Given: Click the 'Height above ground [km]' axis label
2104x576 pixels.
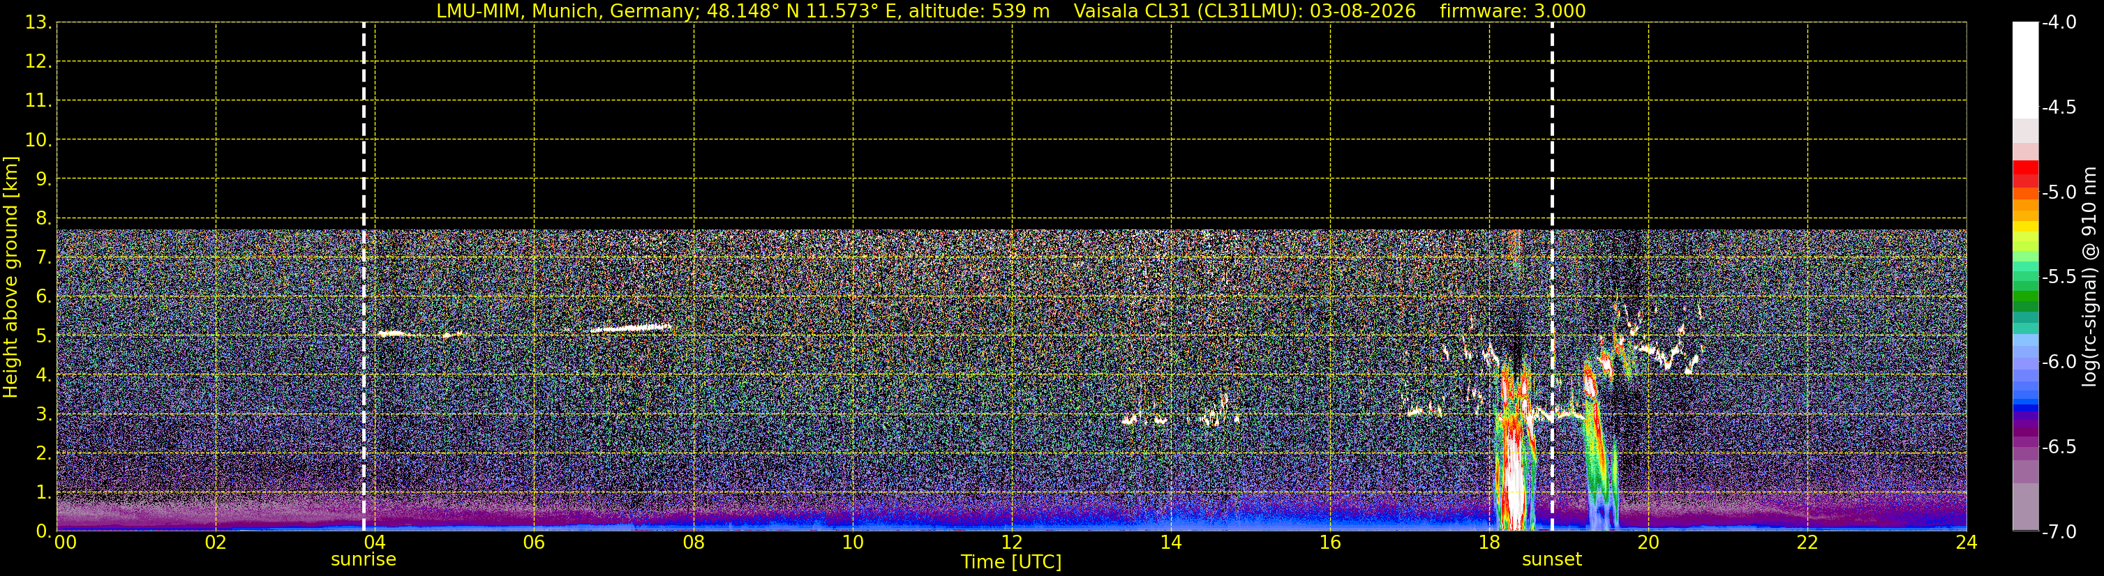Looking at the screenshot, I should 10,277.
